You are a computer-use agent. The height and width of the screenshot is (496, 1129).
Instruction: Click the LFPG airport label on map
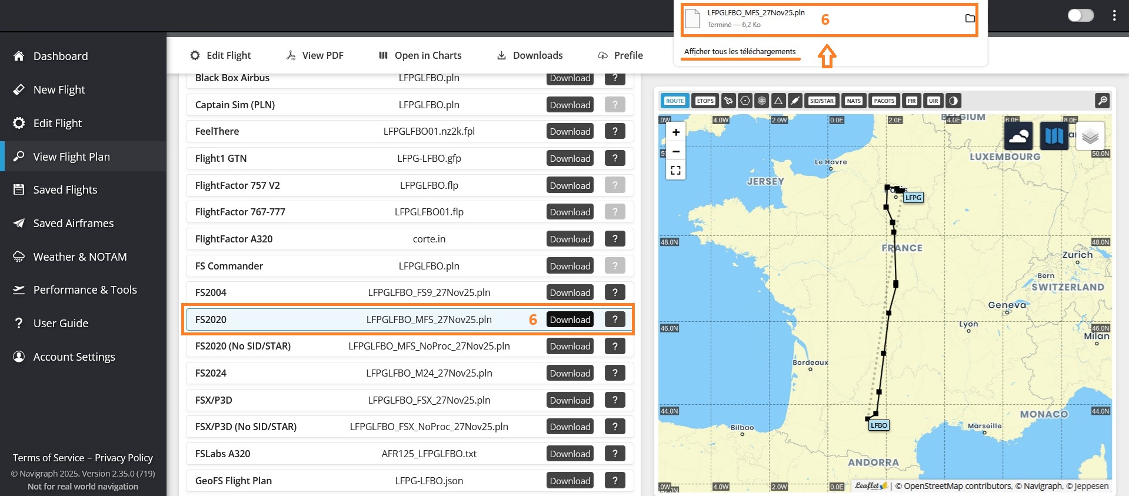[x=913, y=198]
